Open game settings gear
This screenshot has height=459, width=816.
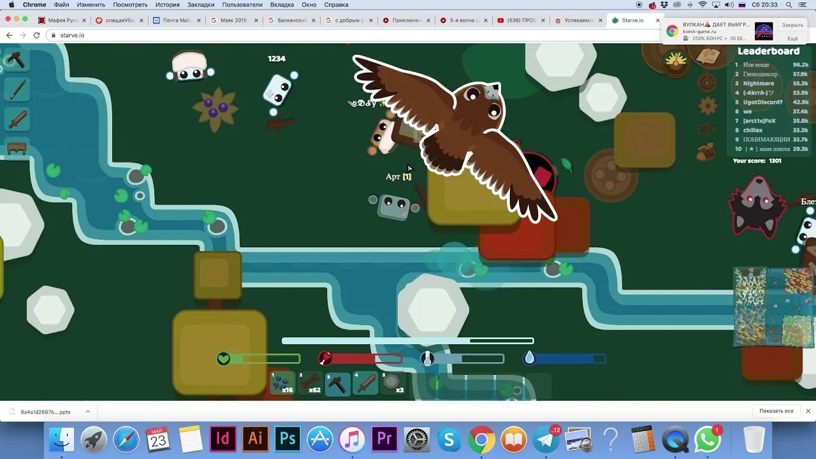point(708,105)
